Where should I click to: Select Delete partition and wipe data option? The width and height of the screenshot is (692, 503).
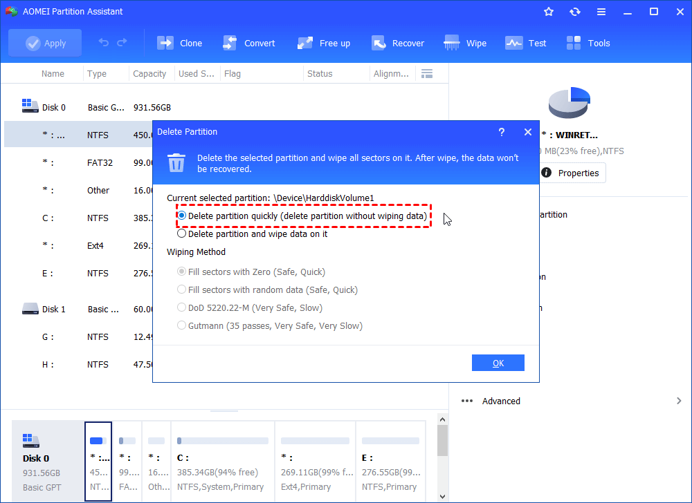pos(253,234)
